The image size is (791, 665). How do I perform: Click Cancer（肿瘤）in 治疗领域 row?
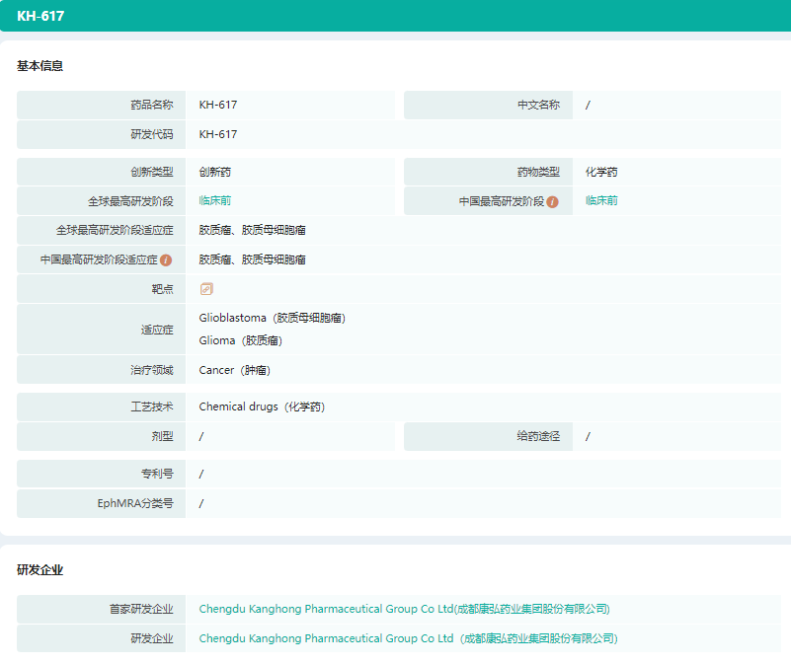point(234,370)
